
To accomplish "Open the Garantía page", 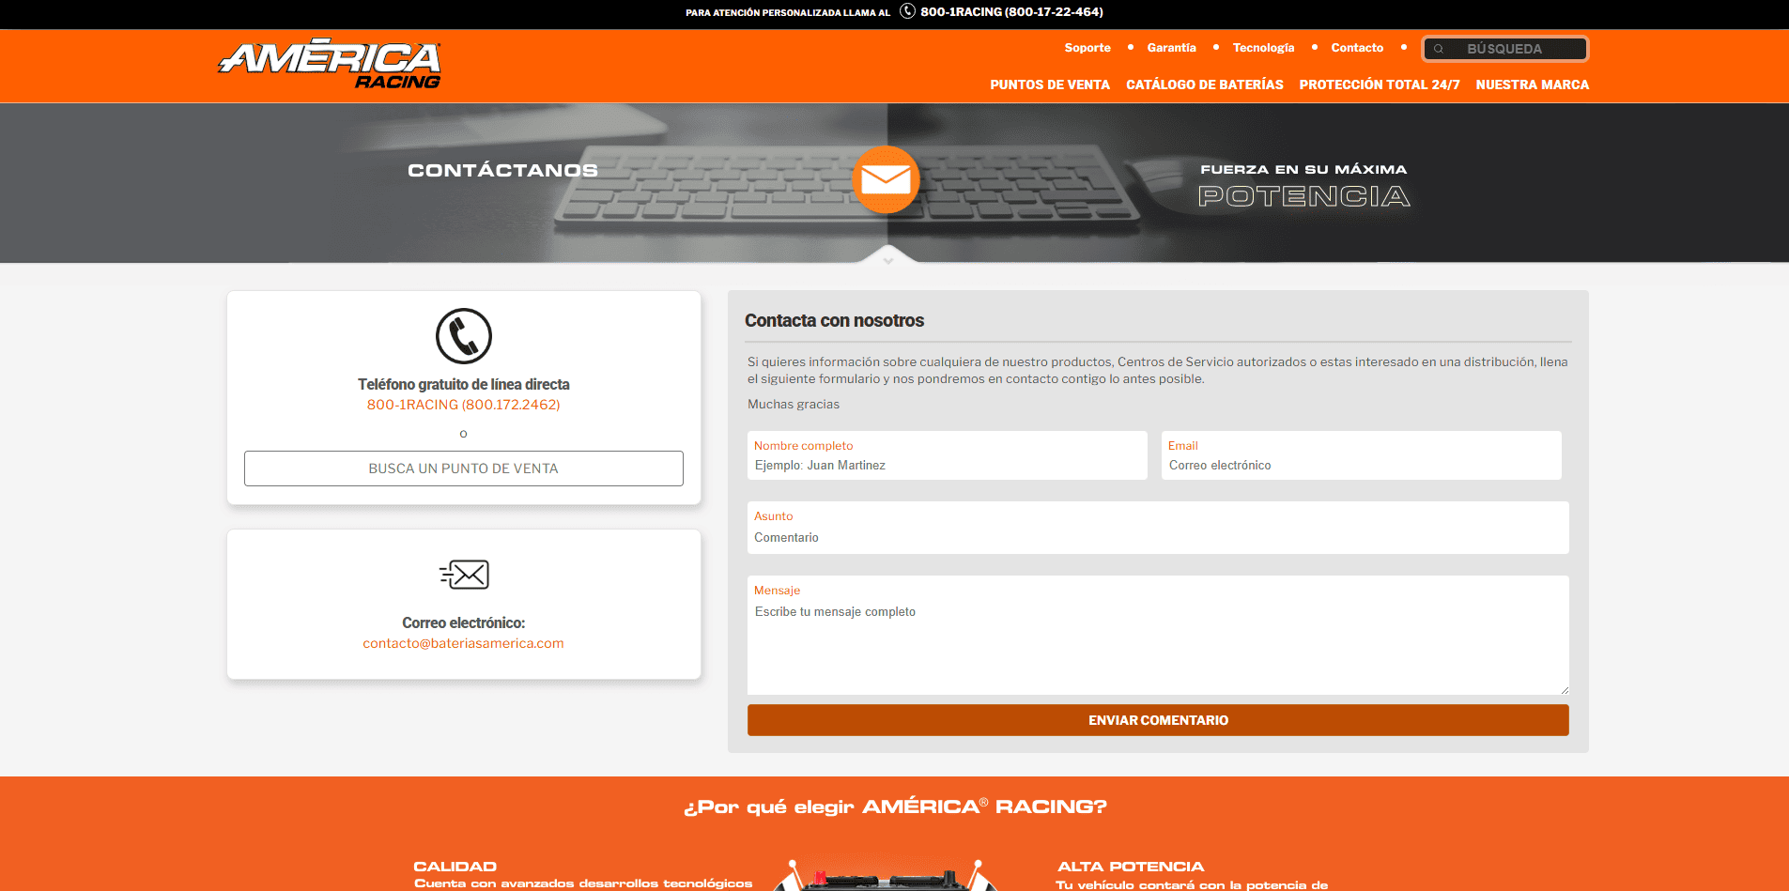I will click(1171, 48).
